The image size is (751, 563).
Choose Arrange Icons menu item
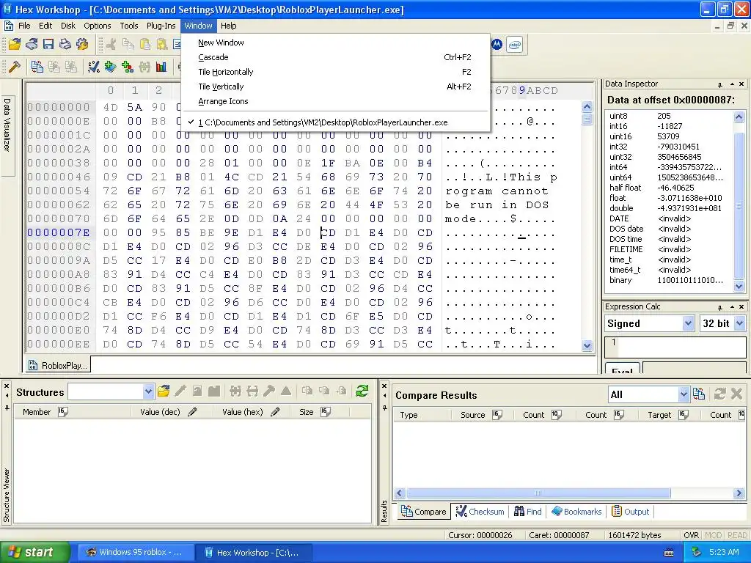(x=334, y=101)
